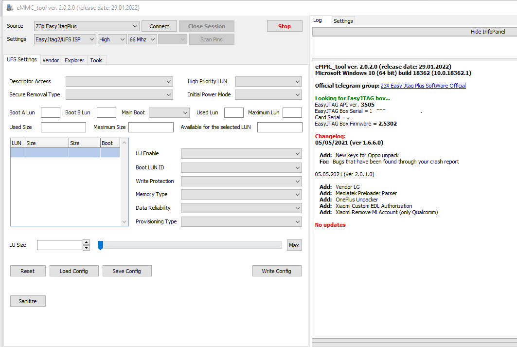Open the Source dropdown Z3X EasyJtagPlus
The image size is (517, 347).
87,26
